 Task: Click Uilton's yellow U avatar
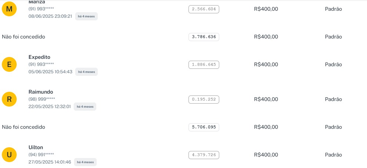point(9,155)
